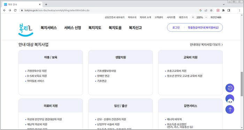The image size is (244, 130).
Task: Open the 고객센터 link
Action: 159,17
